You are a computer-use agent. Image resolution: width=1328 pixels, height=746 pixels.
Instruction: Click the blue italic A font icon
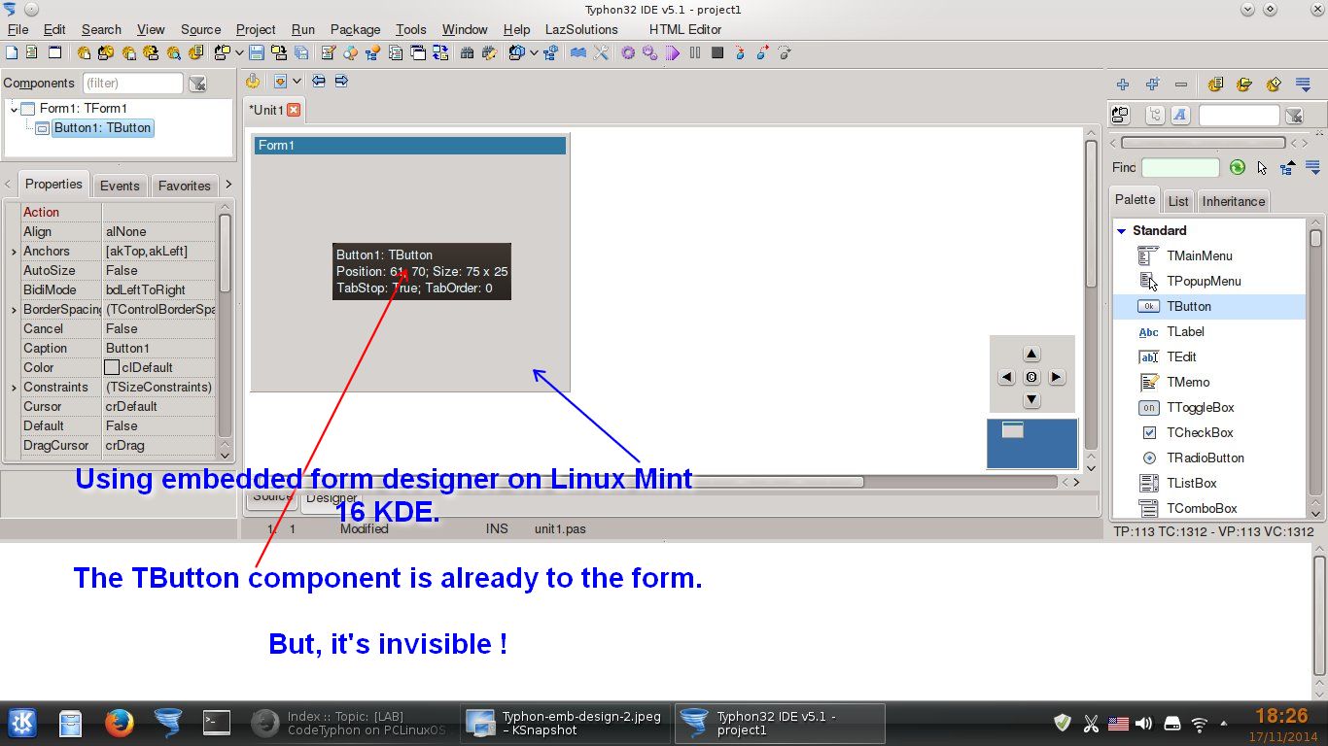point(1180,115)
